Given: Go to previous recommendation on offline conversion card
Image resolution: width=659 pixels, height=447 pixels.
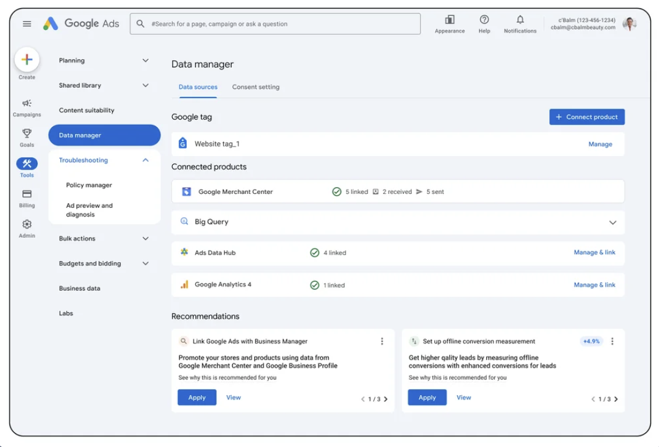Looking at the screenshot, I should (593, 399).
